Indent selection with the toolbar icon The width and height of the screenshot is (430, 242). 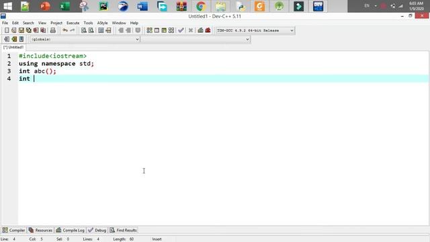click(x=121, y=30)
